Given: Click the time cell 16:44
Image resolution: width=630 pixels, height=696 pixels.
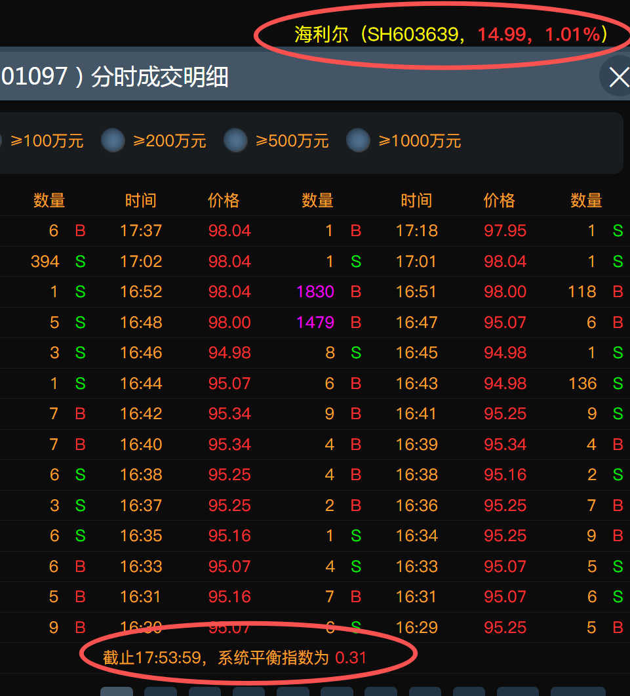Looking at the screenshot, I should 141,383.
